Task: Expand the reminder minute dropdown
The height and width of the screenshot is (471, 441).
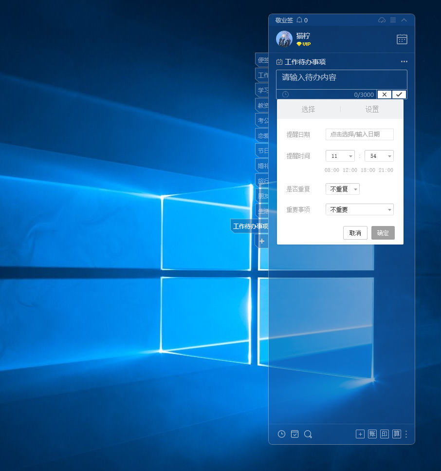Action: (x=379, y=156)
